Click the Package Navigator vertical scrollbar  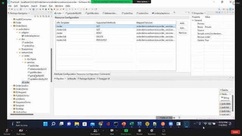tap(51, 65)
